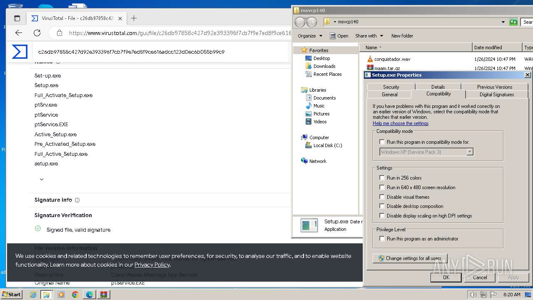Open Windows XP compatibility mode dropdown

tap(470, 152)
